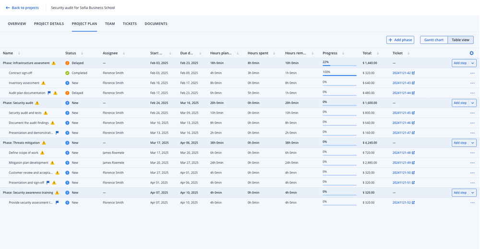Click warning icon on Infrastructure assesment phase
Viewport: 480px width, 249px height.
(54, 63)
